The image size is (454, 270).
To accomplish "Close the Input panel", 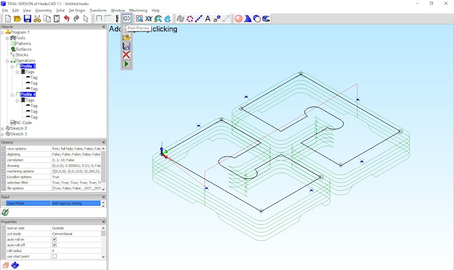I will click(104, 197).
